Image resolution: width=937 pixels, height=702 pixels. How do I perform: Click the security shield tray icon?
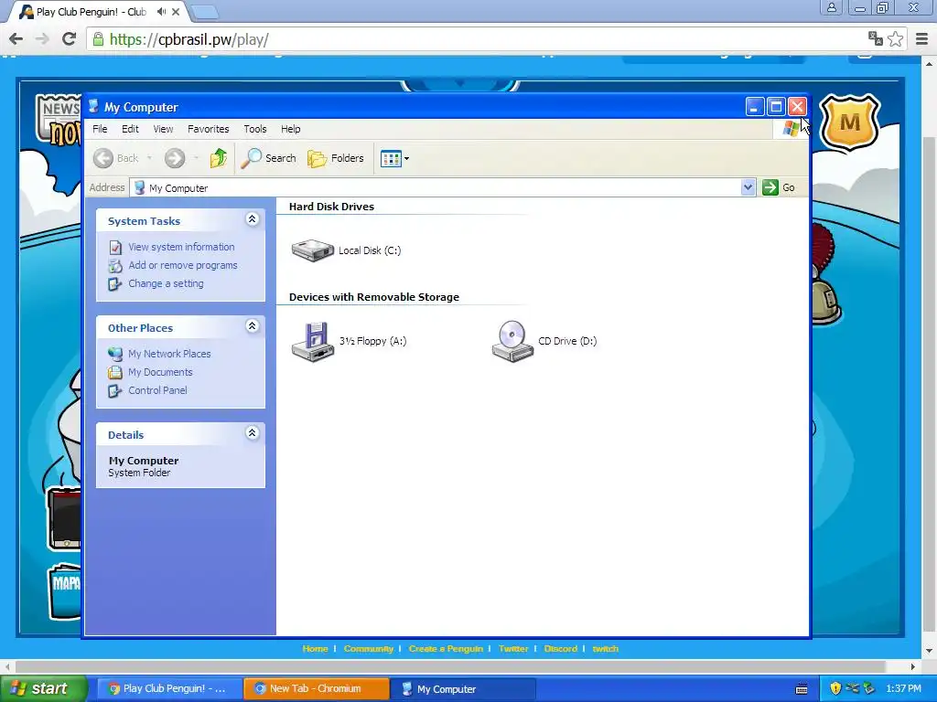[x=835, y=689]
